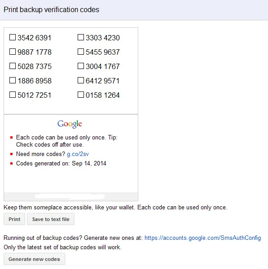Check the box next to code 3542 6391
The height and width of the screenshot is (269, 268).
[13, 37]
